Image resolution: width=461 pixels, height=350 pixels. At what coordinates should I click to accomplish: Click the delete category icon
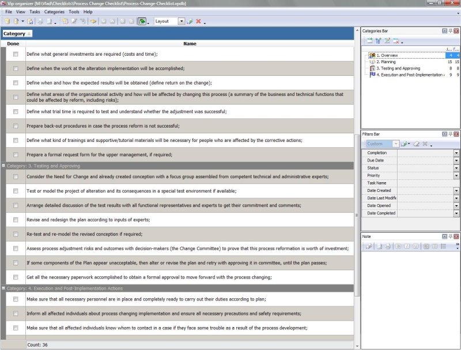(x=396, y=41)
